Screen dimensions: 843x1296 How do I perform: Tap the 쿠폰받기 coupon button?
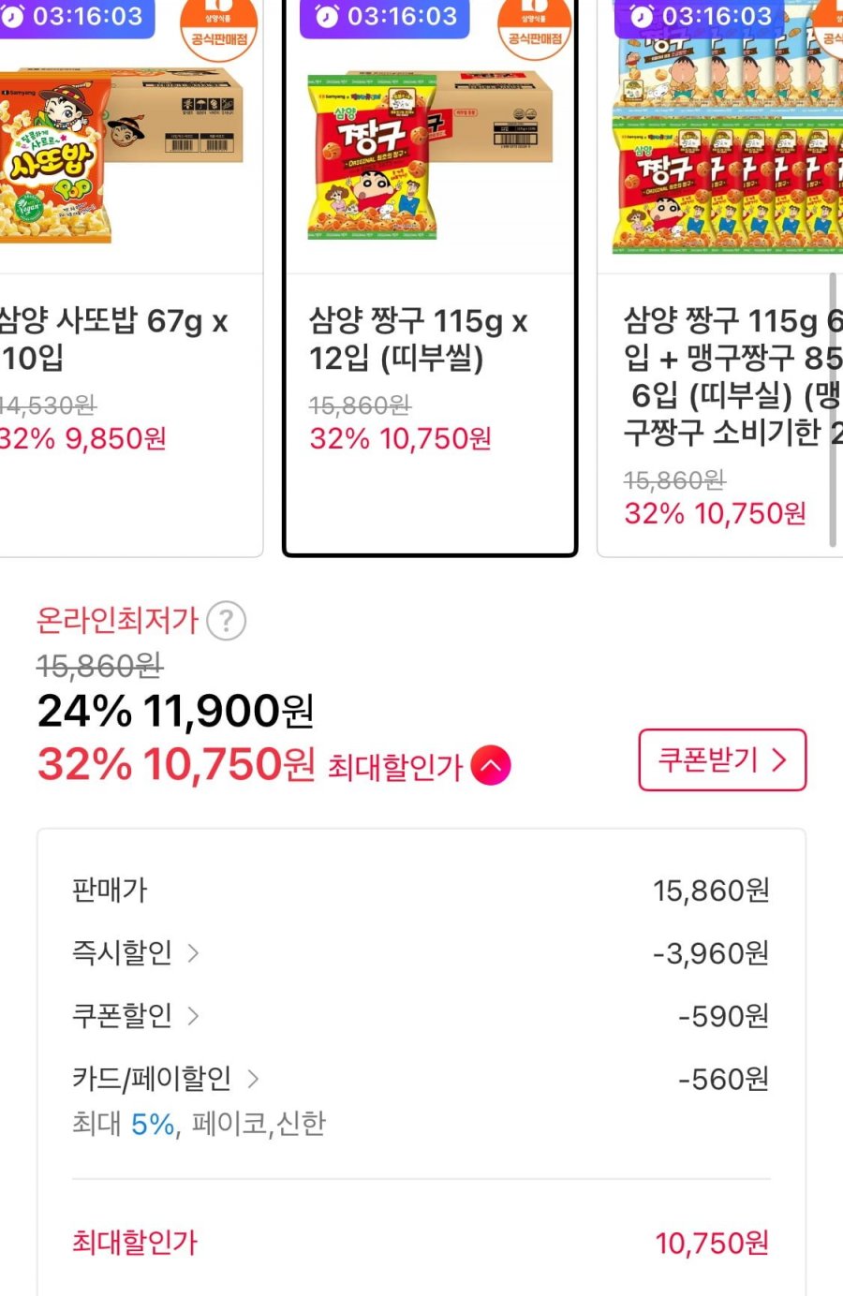point(721,759)
